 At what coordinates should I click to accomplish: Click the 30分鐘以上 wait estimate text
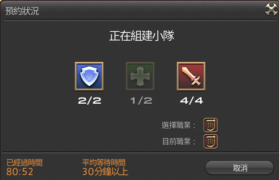tap(105, 172)
